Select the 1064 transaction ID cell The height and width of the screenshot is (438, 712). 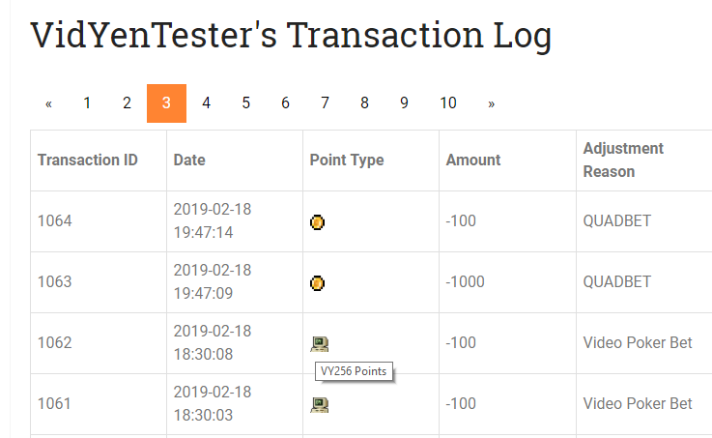pyautogui.click(x=99, y=221)
